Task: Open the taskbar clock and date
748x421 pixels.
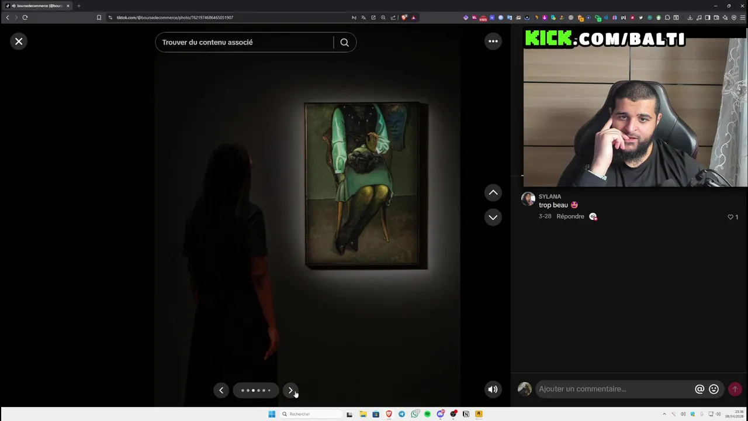Action: tap(735, 414)
